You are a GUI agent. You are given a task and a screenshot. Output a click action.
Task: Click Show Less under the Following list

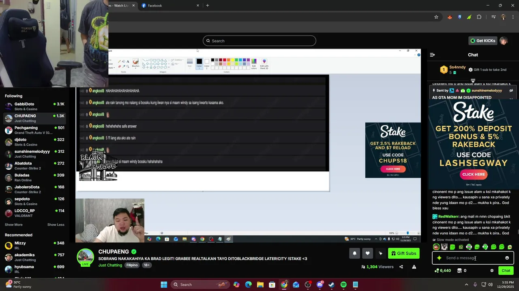coord(56,225)
